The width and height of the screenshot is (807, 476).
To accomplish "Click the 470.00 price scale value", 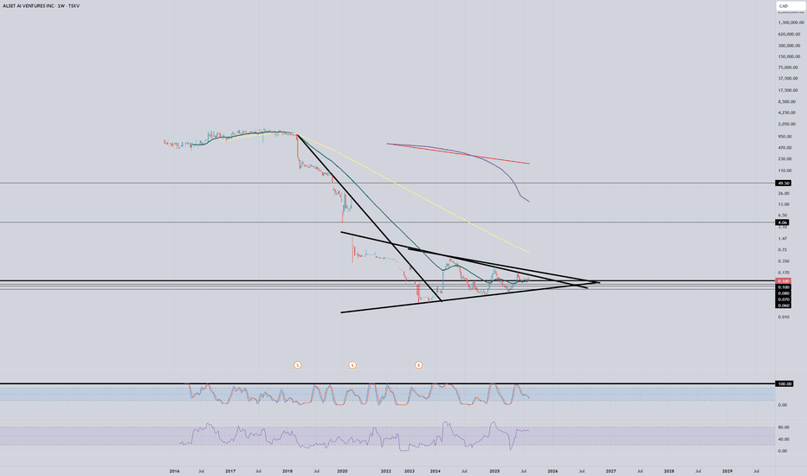I will [x=784, y=148].
